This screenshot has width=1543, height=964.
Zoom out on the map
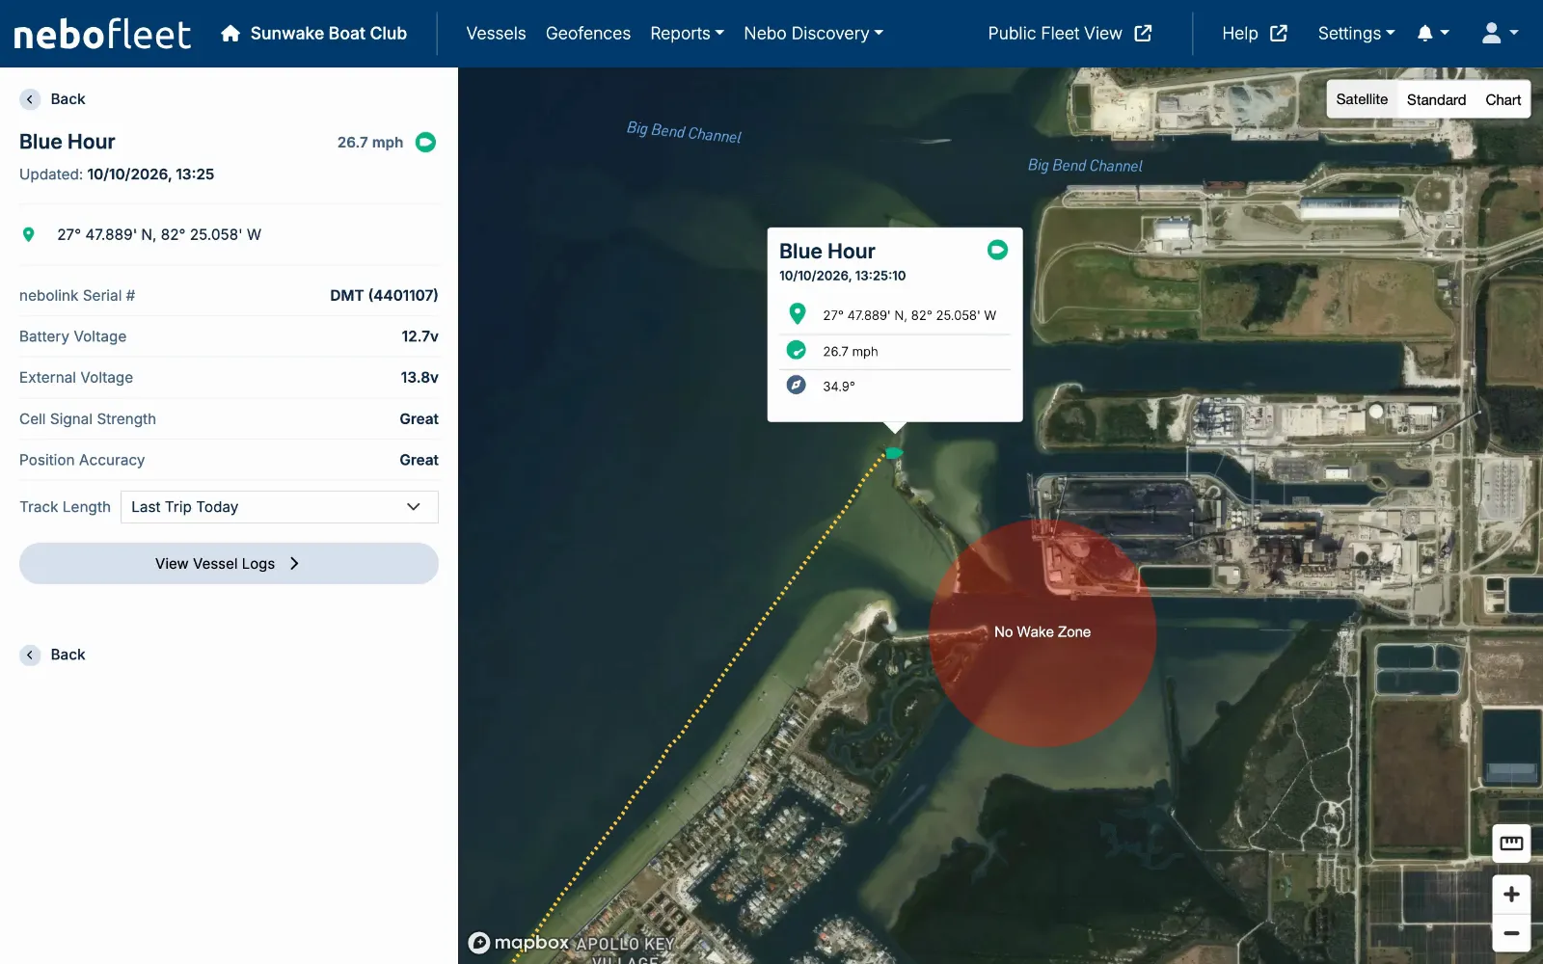coord(1511,933)
